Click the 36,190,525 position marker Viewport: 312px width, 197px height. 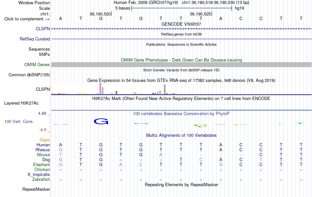pos(200,14)
